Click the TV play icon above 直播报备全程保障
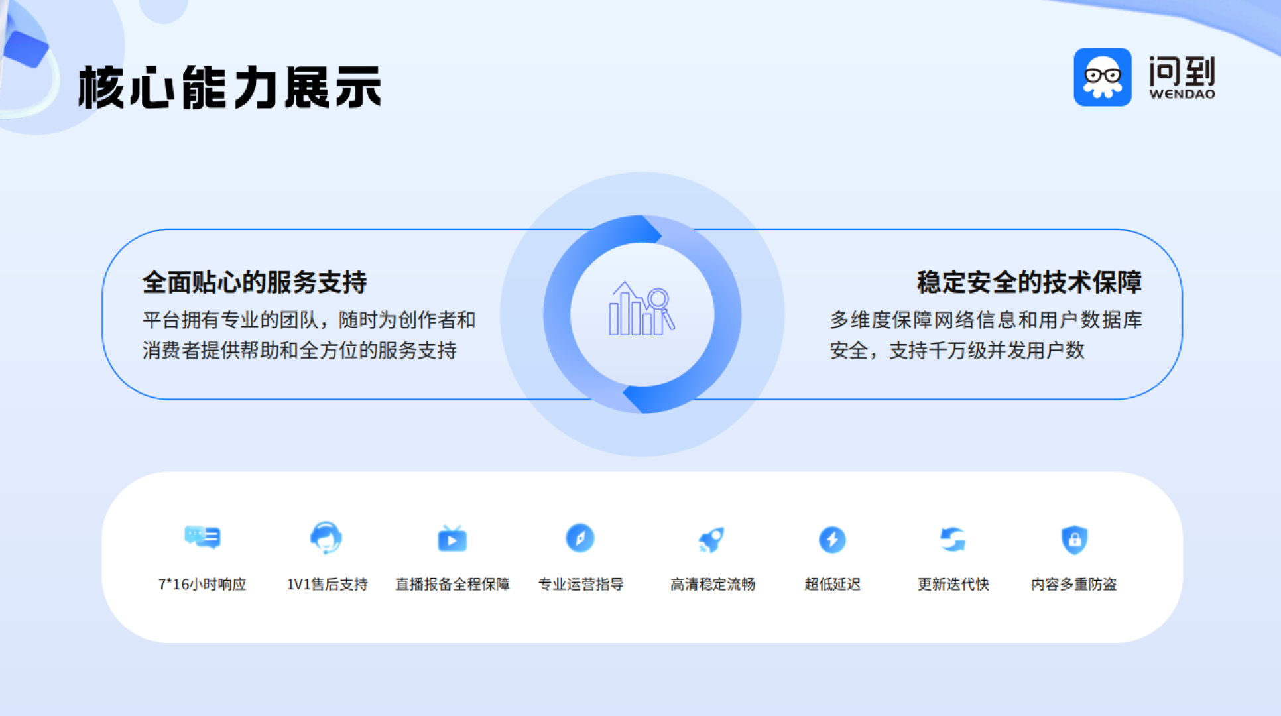This screenshot has width=1281, height=716. (452, 538)
